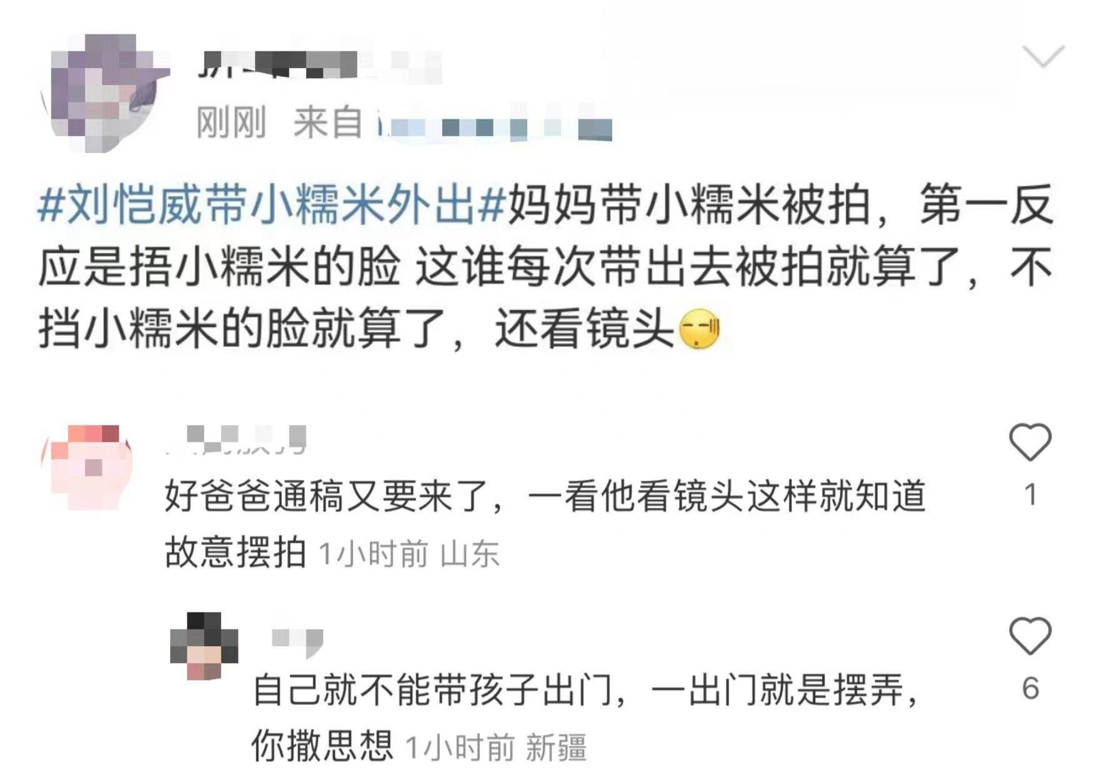Tap the reply text 你撒思想
1097x768 pixels.
click(x=322, y=746)
